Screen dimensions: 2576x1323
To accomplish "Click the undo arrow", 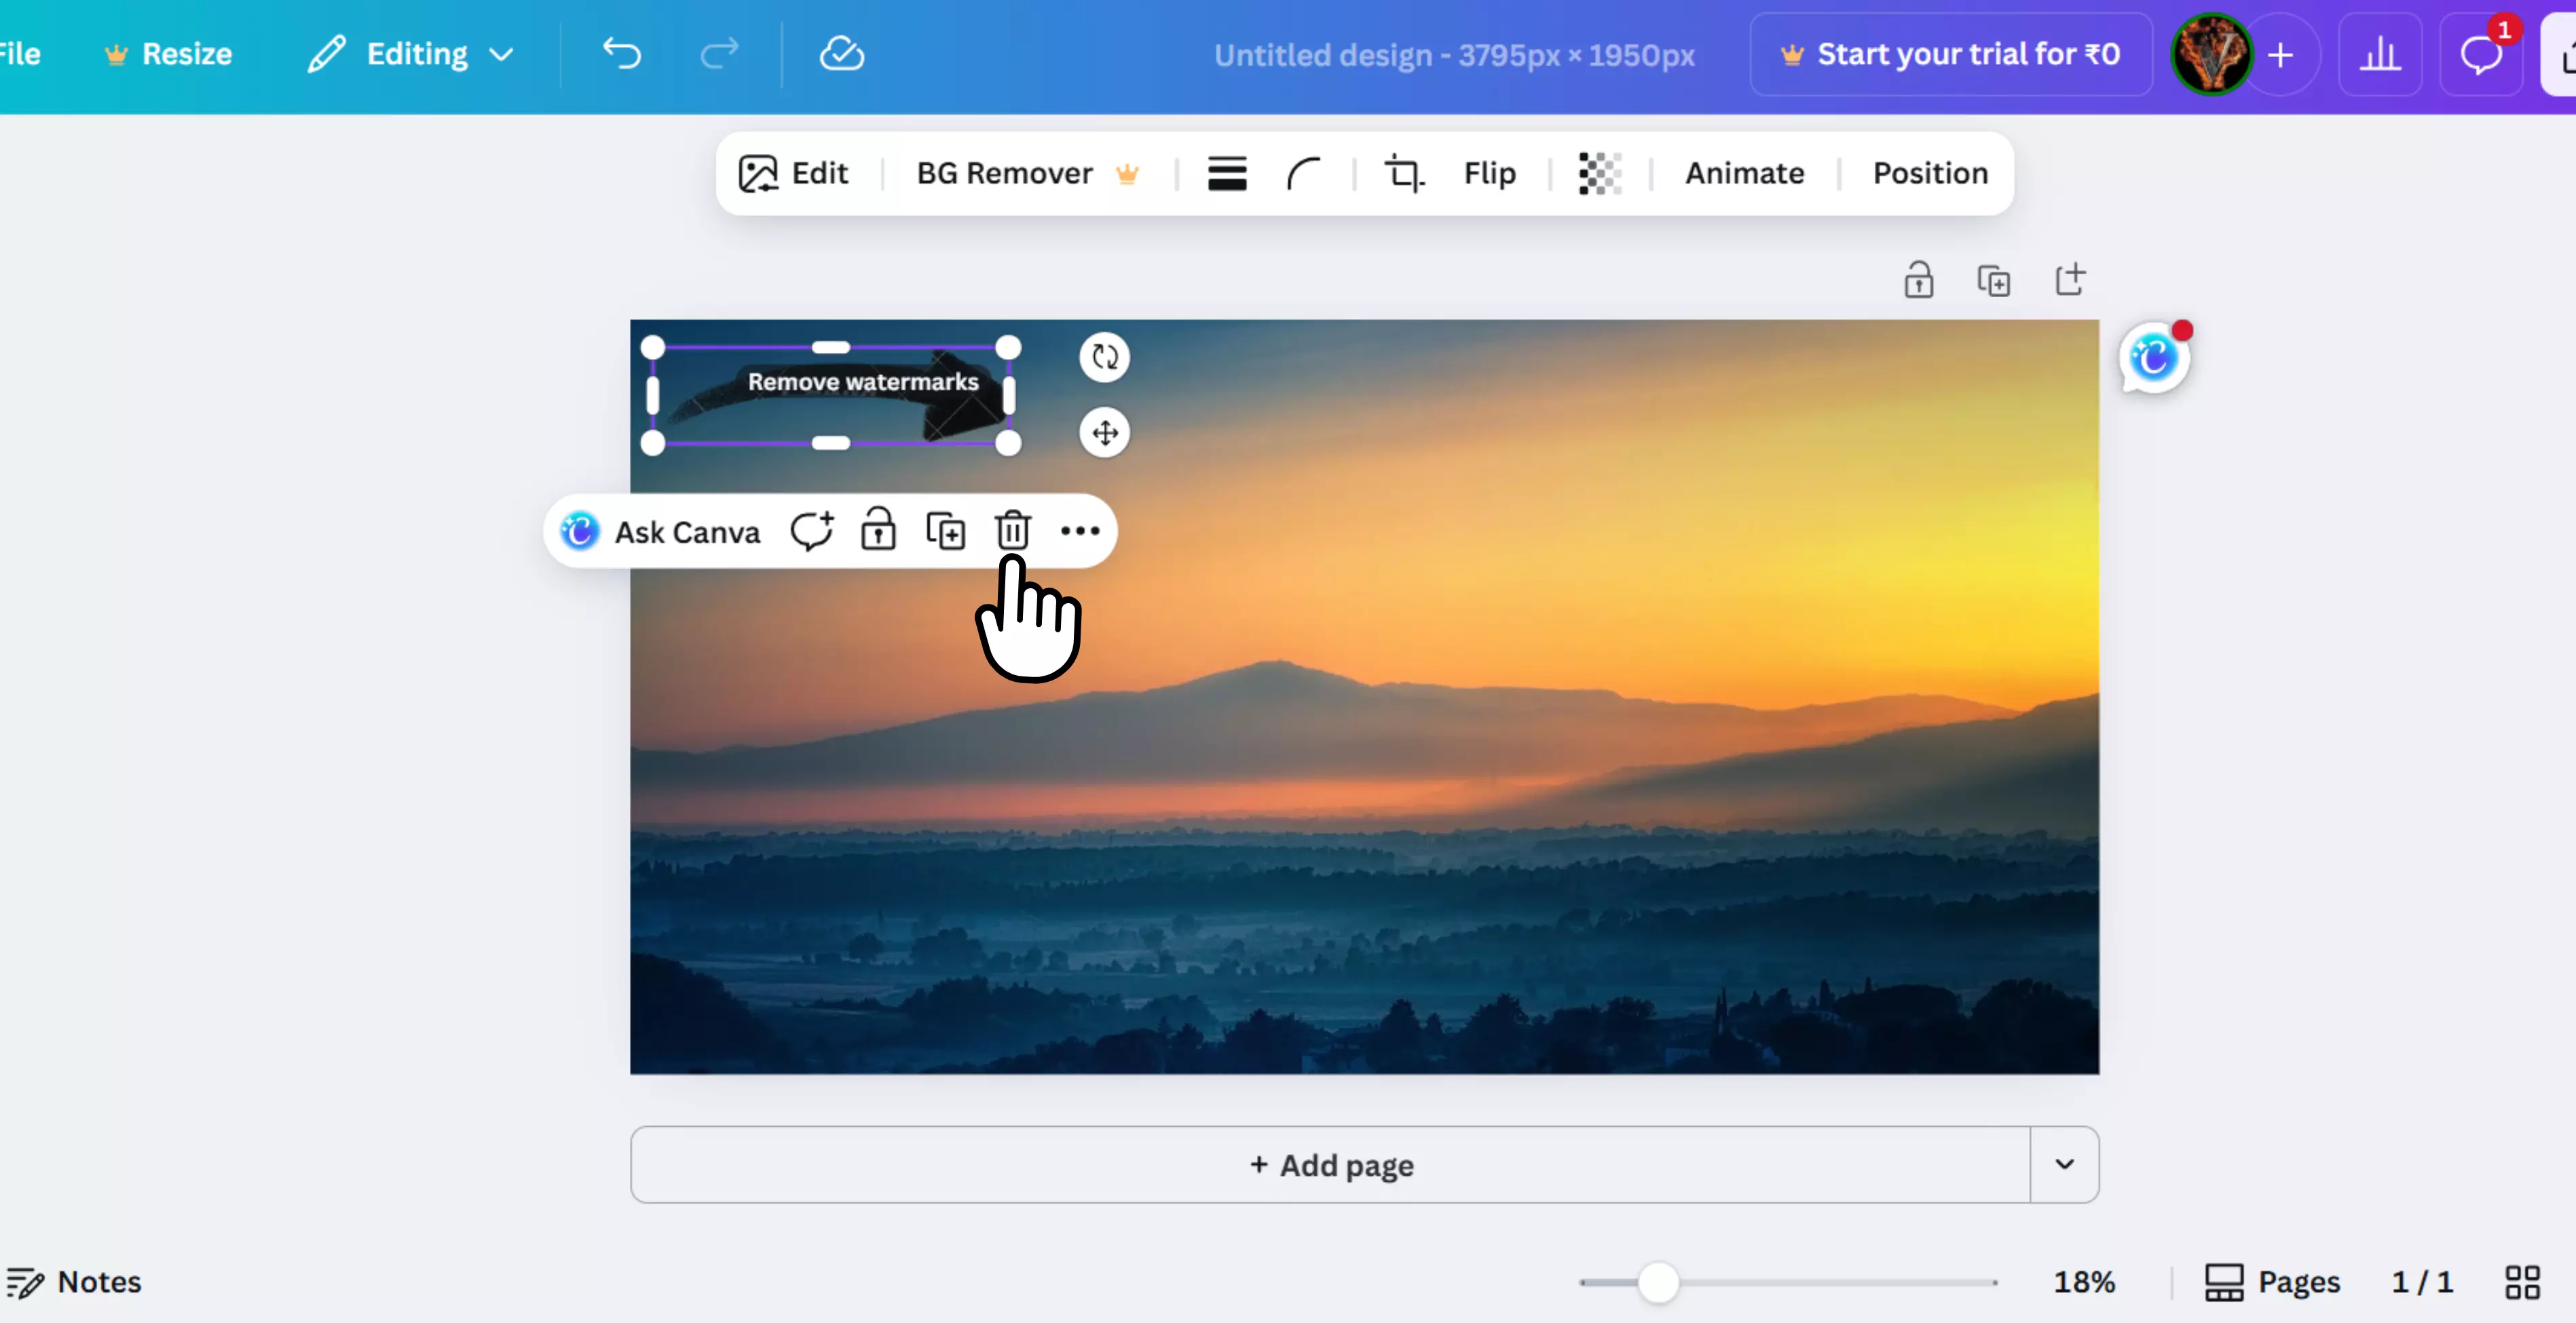I will [621, 54].
